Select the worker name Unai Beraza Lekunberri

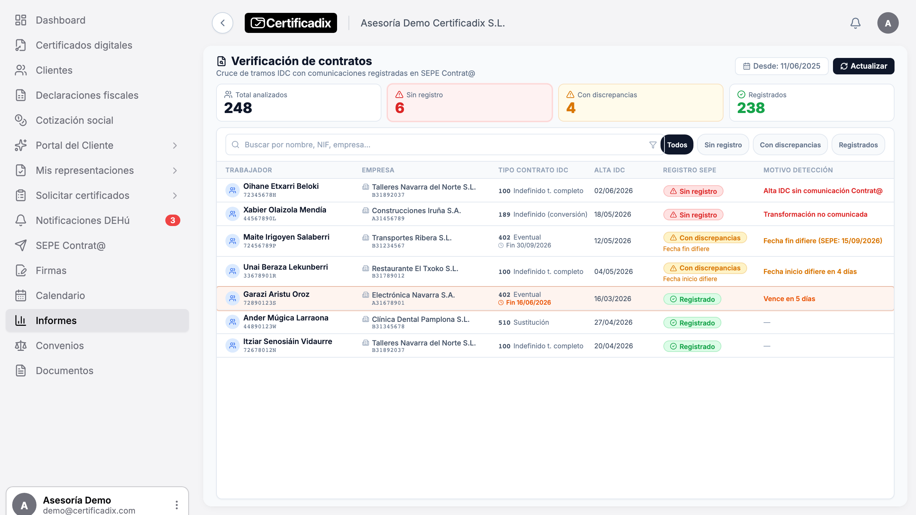(x=286, y=267)
